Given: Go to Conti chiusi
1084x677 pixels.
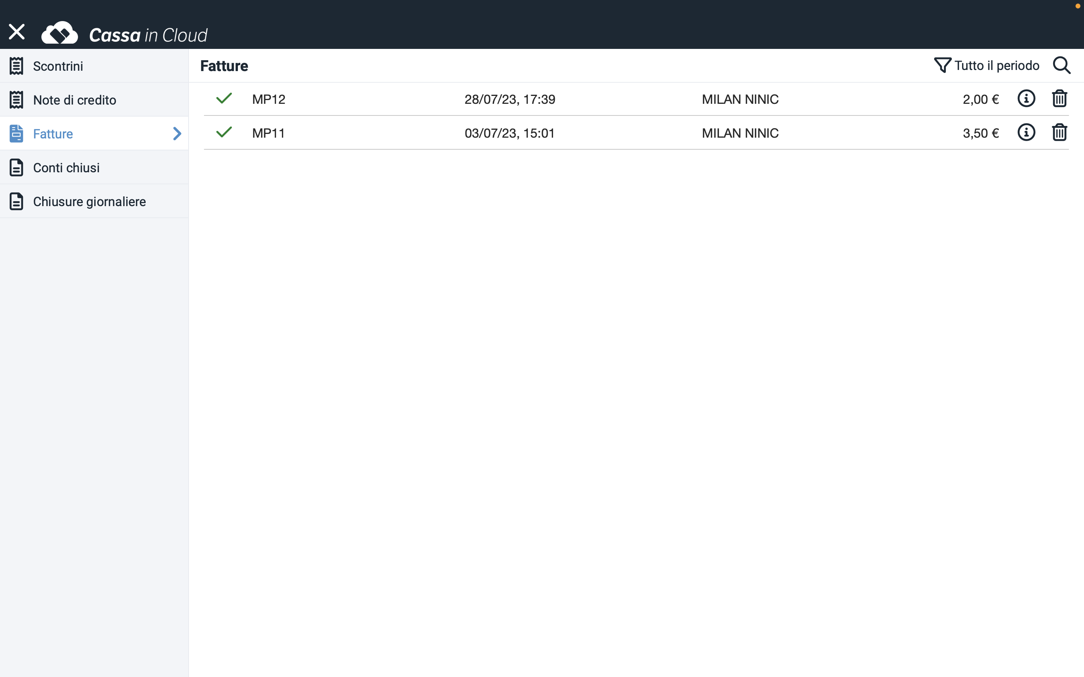Looking at the screenshot, I should pyautogui.click(x=94, y=167).
